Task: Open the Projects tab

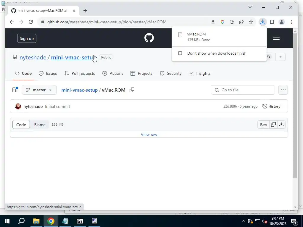Action: [x=141, y=73]
